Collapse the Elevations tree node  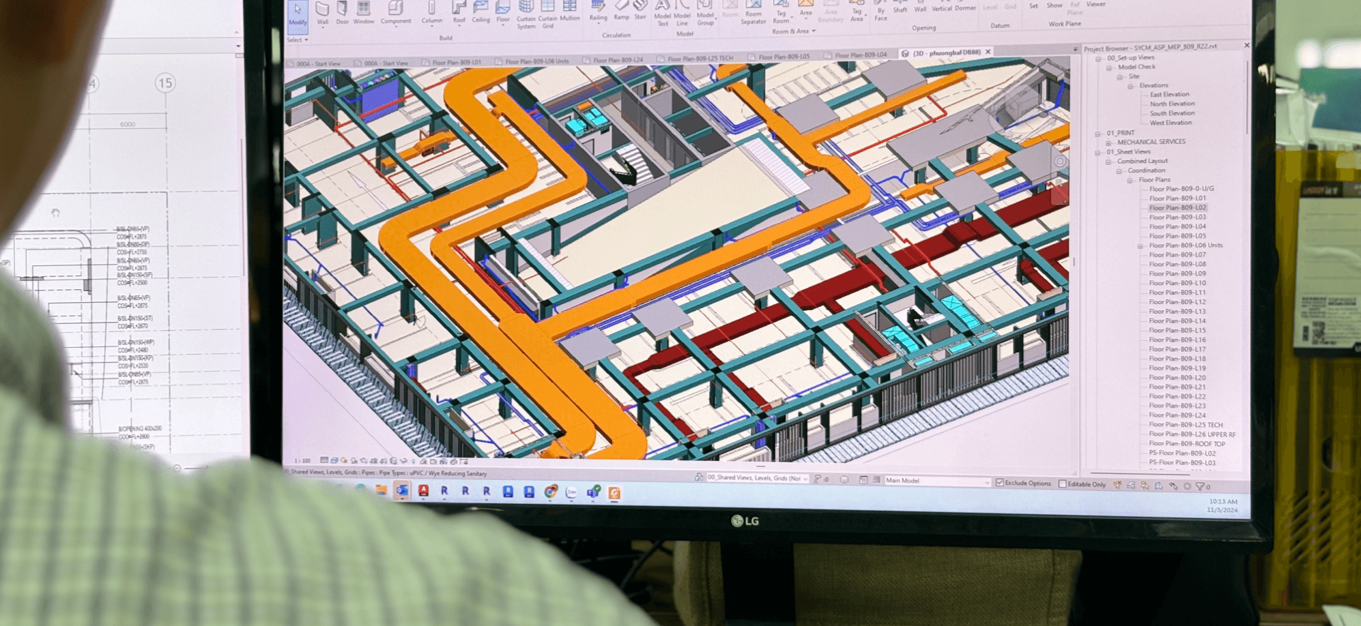[x=1130, y=86]
